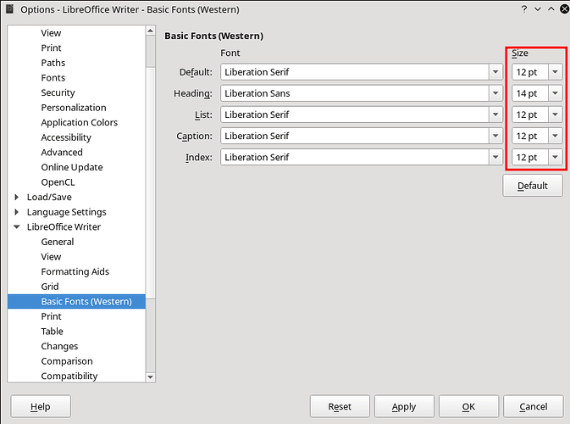Click the Default row 12 pt size field
Viewport: 570px width, 424px height.
pos(530,72)
